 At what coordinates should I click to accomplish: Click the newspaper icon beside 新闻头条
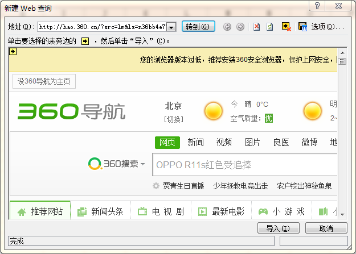click(82, 212)
